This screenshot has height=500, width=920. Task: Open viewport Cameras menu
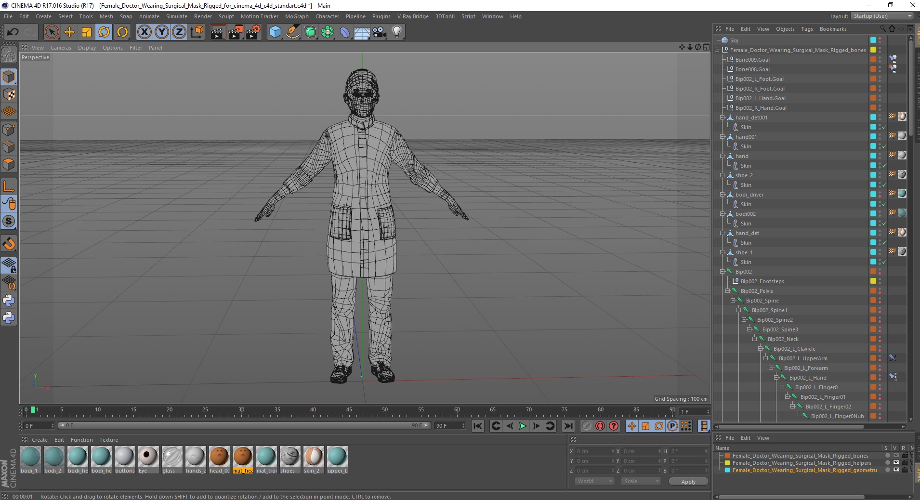[61, 48]
